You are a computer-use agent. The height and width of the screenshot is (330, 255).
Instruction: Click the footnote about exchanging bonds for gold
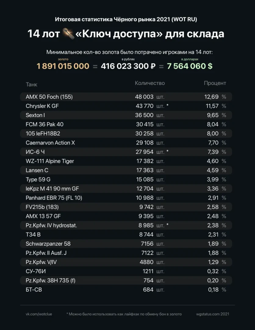coord(124,314)
